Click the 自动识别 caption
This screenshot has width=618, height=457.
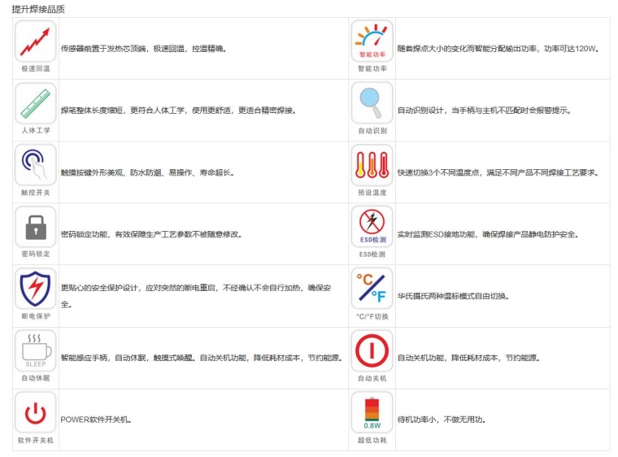pos(372,131)
